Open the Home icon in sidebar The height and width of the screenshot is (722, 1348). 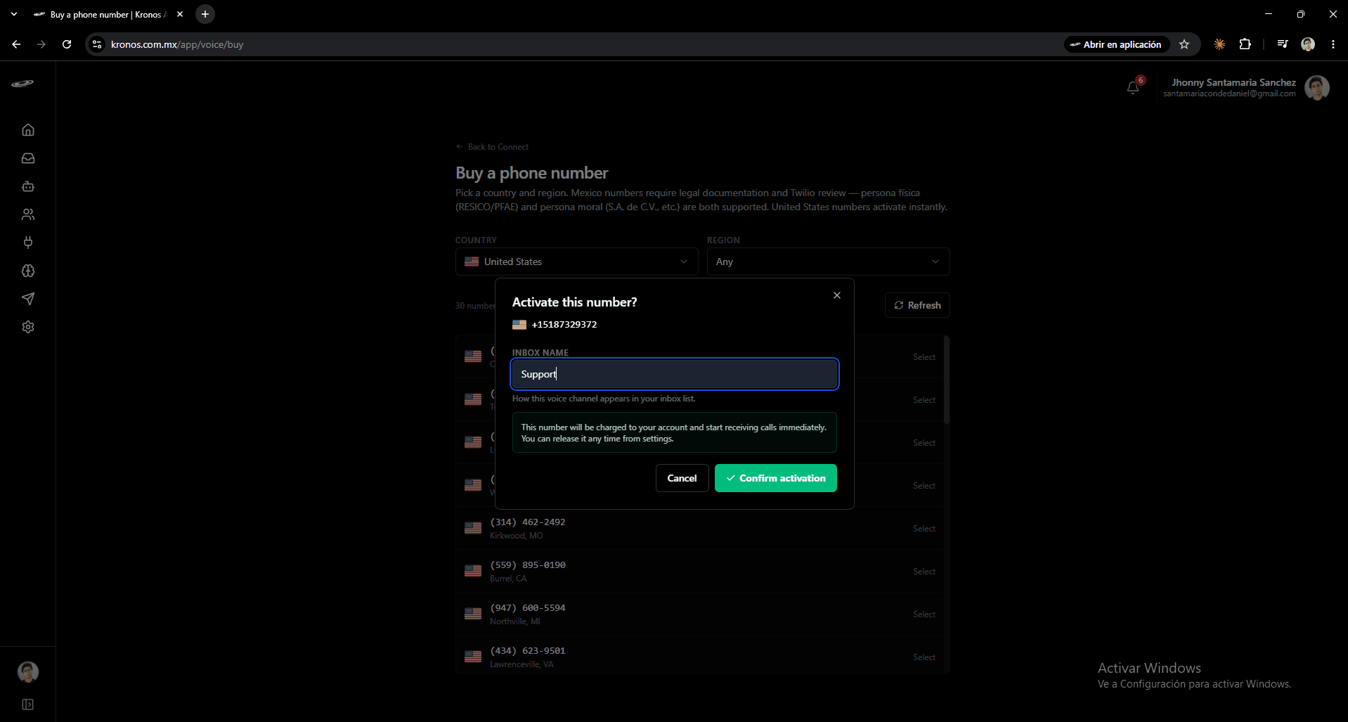(28, 130)
